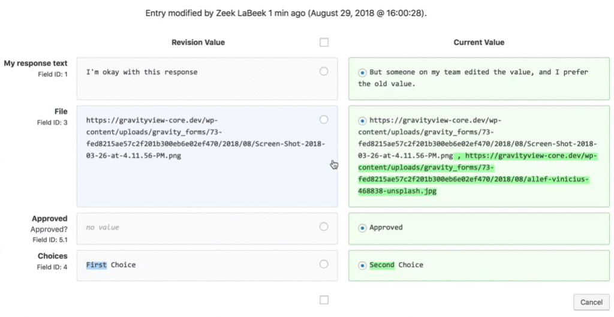Screen dimensions: 614x317
Task: Select the revision radio for File field
Action: pos(324,120)
